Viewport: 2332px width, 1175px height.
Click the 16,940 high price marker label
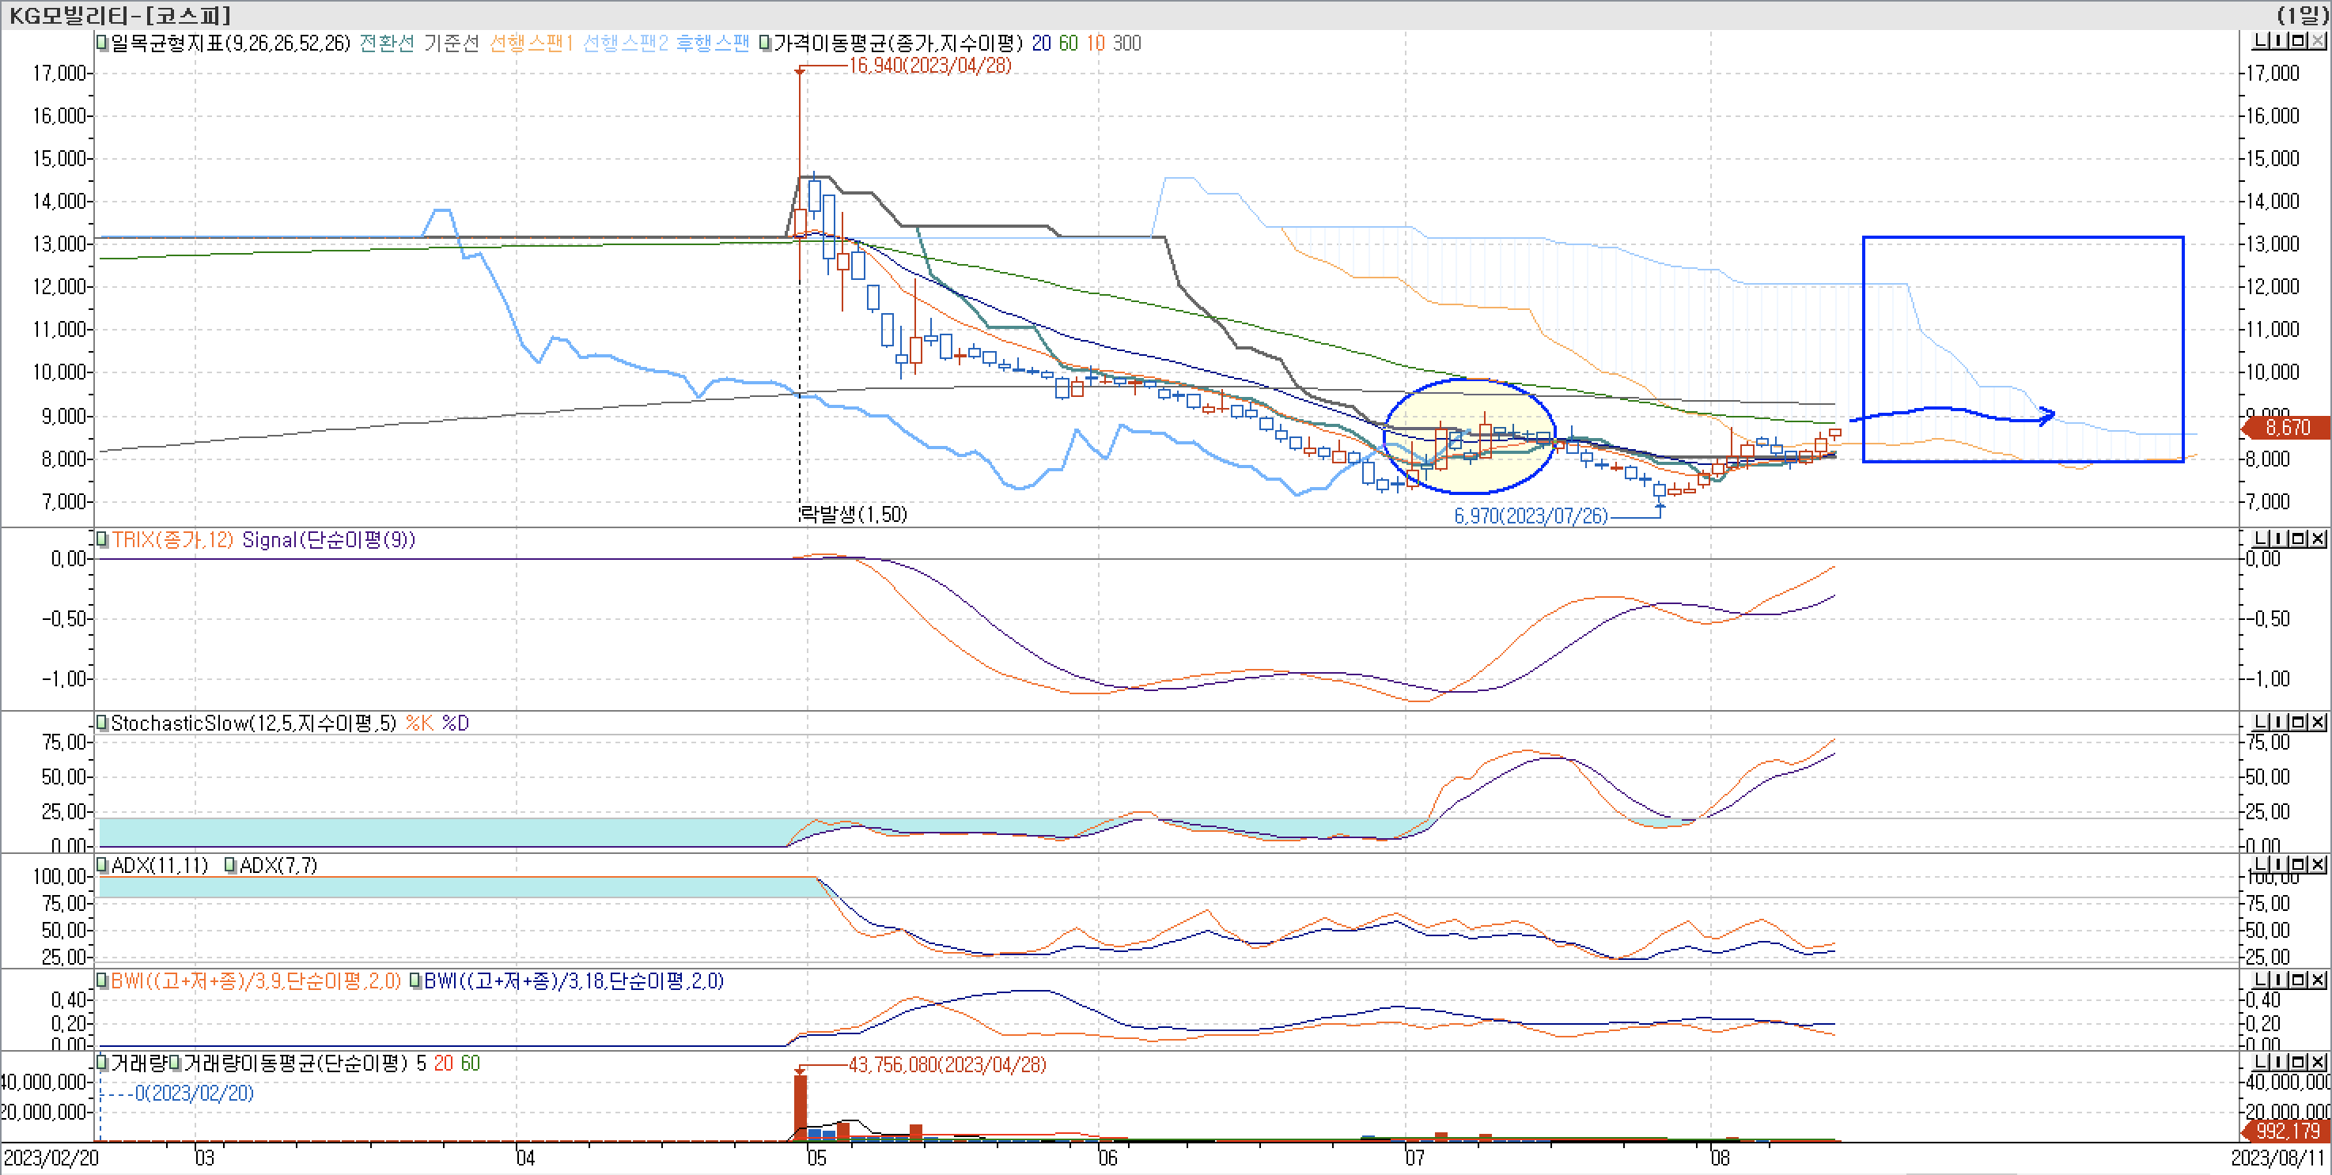click(x=929, y=65)
